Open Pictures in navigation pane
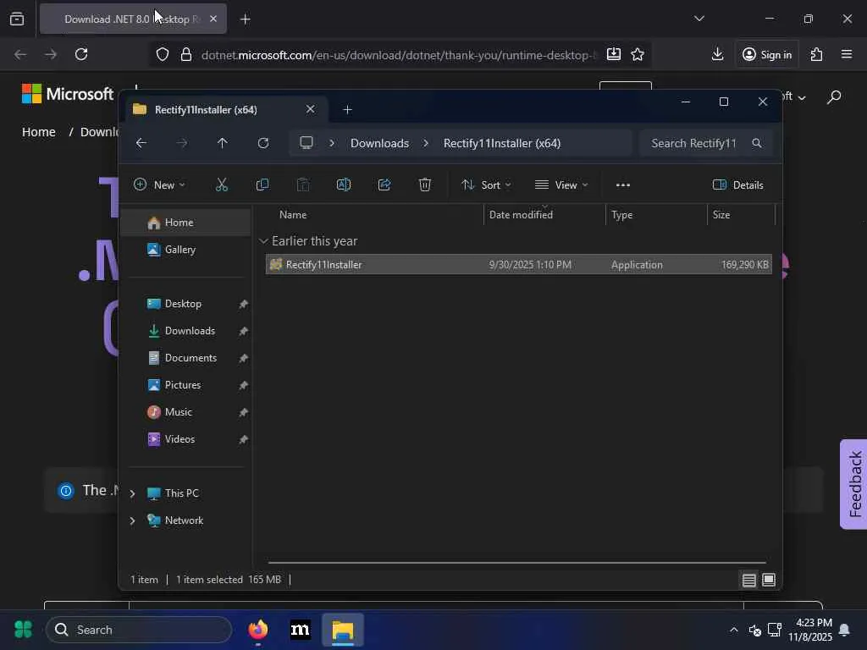 [x=185, y=385]
